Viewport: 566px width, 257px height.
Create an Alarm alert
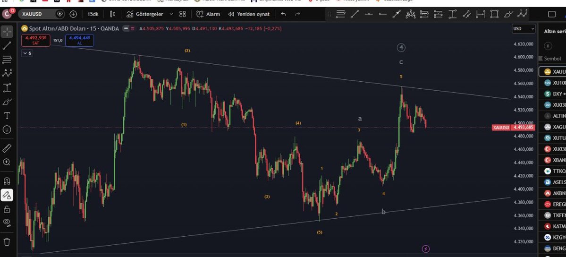click(208, 14)
